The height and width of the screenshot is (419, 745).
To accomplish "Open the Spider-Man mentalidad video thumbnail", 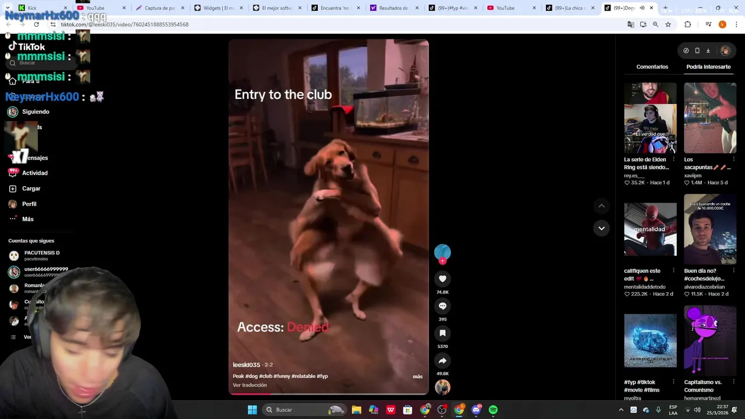I will (650, 229).
